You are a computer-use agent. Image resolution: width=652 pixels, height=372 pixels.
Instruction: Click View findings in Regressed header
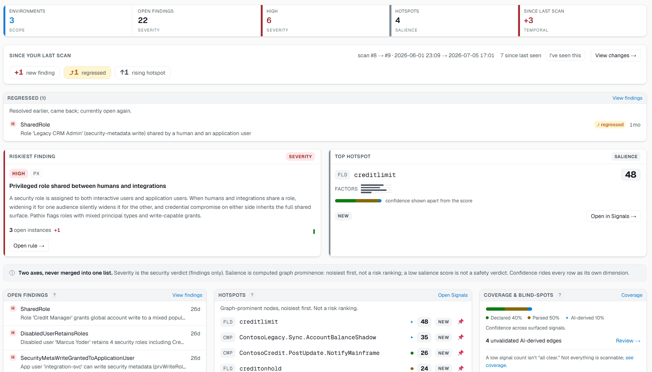(627, 98)
